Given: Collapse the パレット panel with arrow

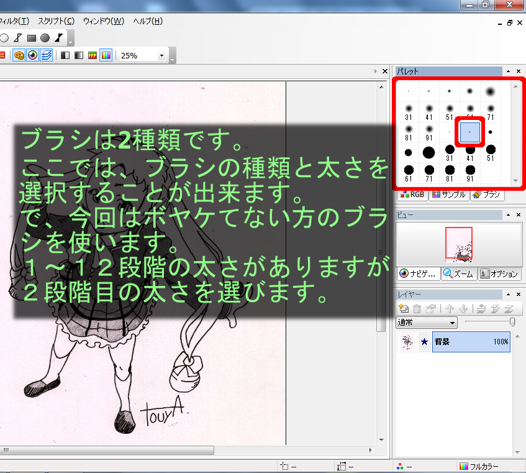Looking at the screenshot, I should coord(509,72).
